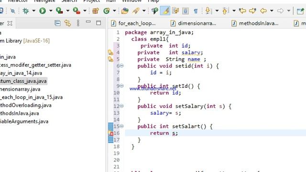Jump to Previous Annotation arrow icon
The height and width of the screenshot is (172, 306).
(225, 11)
